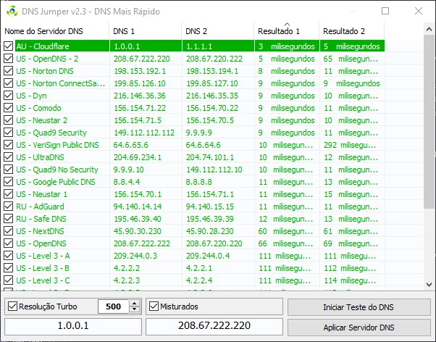
Task: Click the scrollbar up arrow of the list
Action: (x=429, y=29)
